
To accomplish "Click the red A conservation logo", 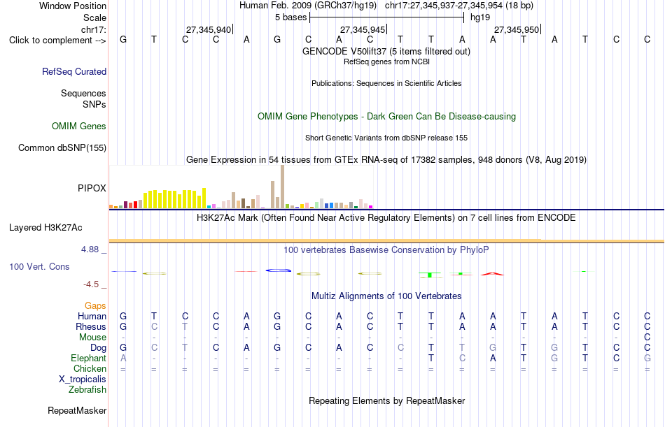I will pos(492,274).
